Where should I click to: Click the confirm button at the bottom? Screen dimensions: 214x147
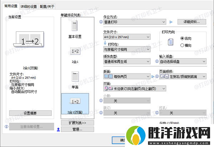pos(118,140)
